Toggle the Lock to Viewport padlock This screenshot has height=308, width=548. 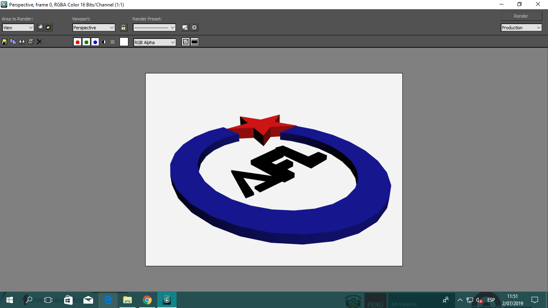(x=124, y=27)
